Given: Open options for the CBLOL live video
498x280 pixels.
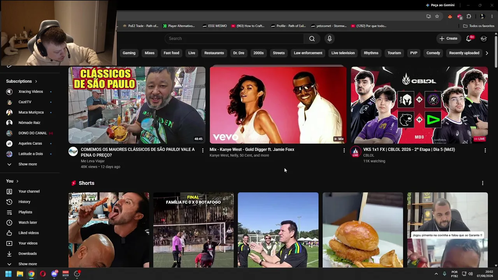Looking at the screenshot, I should [485, 150].
